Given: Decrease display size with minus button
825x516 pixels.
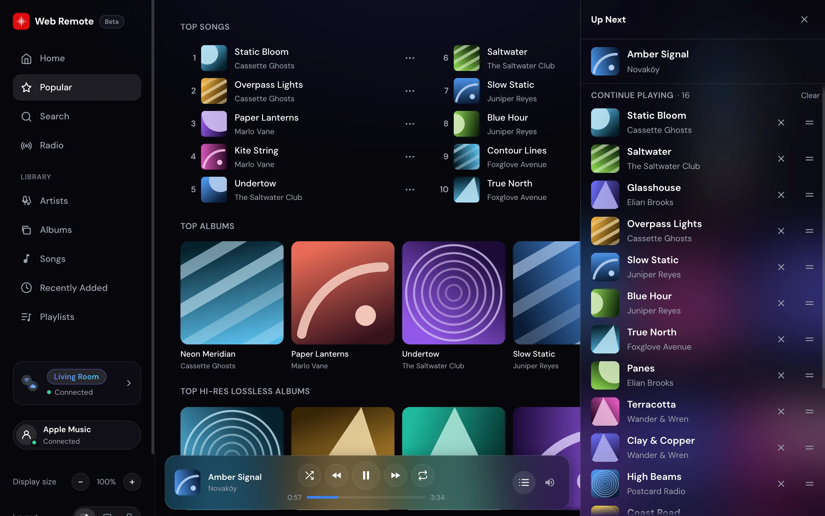Looking at the screenshot, I should point(81,482).
